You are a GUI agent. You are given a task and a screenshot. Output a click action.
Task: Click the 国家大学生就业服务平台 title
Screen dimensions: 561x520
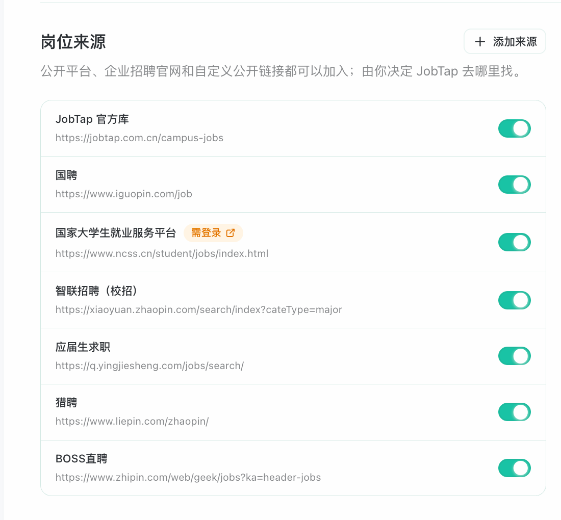coord(116,233)
